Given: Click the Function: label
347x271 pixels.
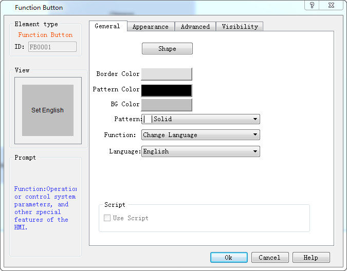Looking at the screenshot, I should point(120,135).
